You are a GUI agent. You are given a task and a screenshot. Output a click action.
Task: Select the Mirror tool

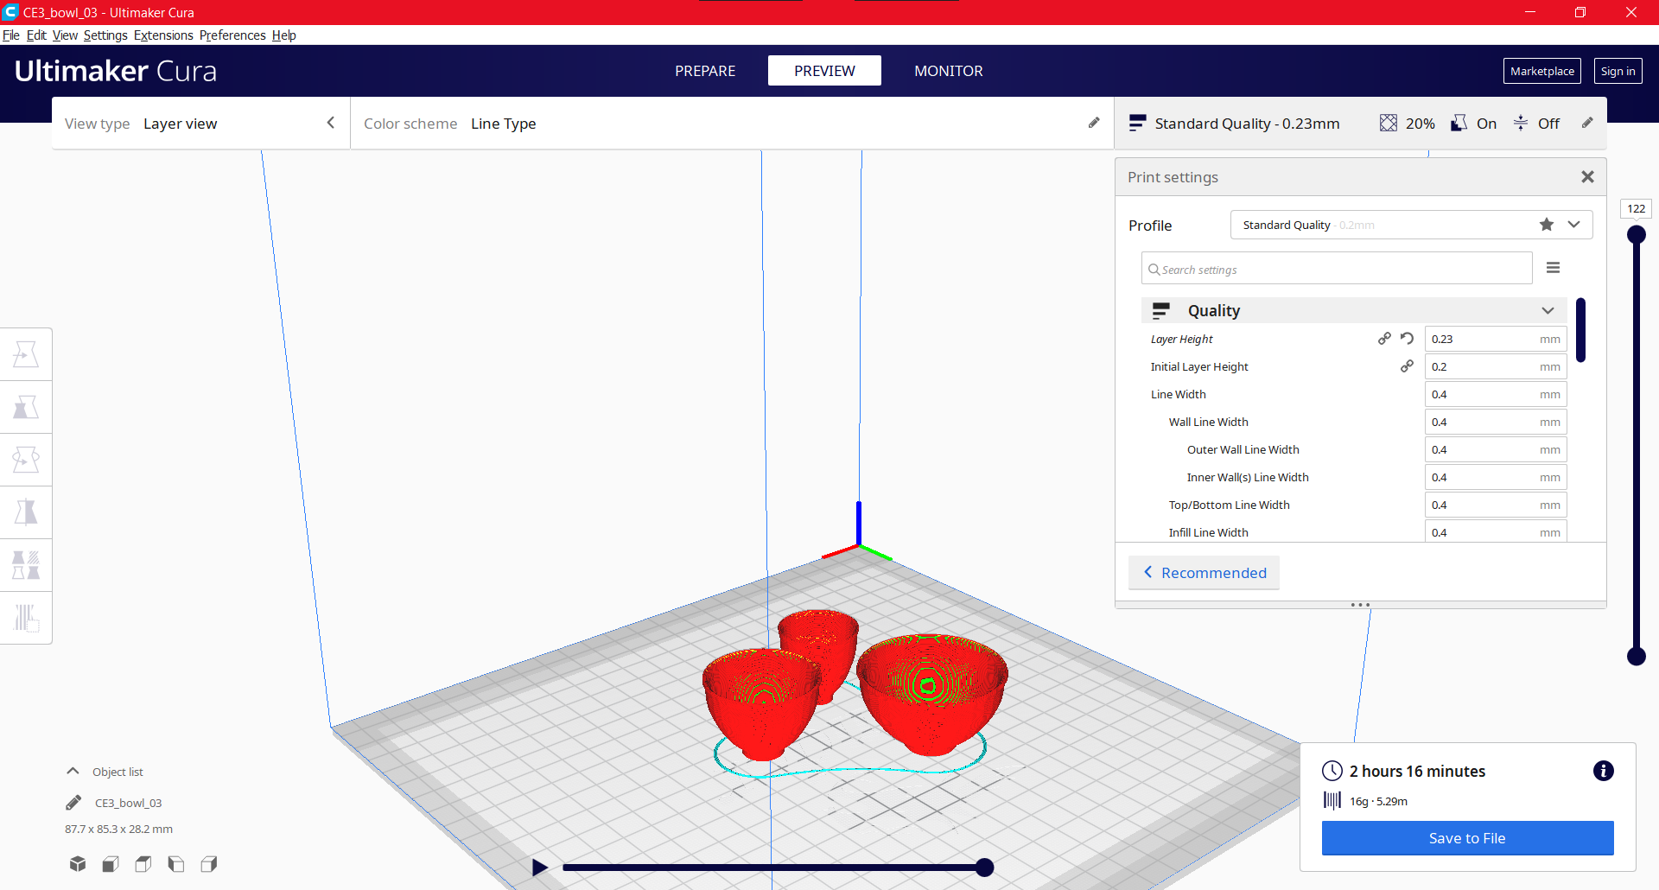pos(25,512)
